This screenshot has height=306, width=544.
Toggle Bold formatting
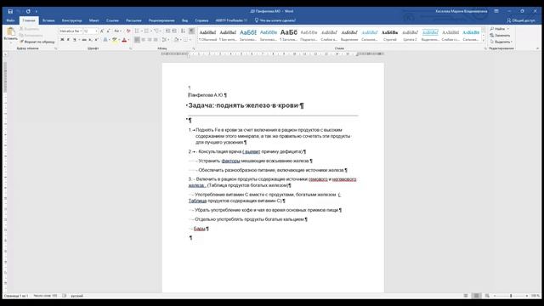(x=62, y=40)
